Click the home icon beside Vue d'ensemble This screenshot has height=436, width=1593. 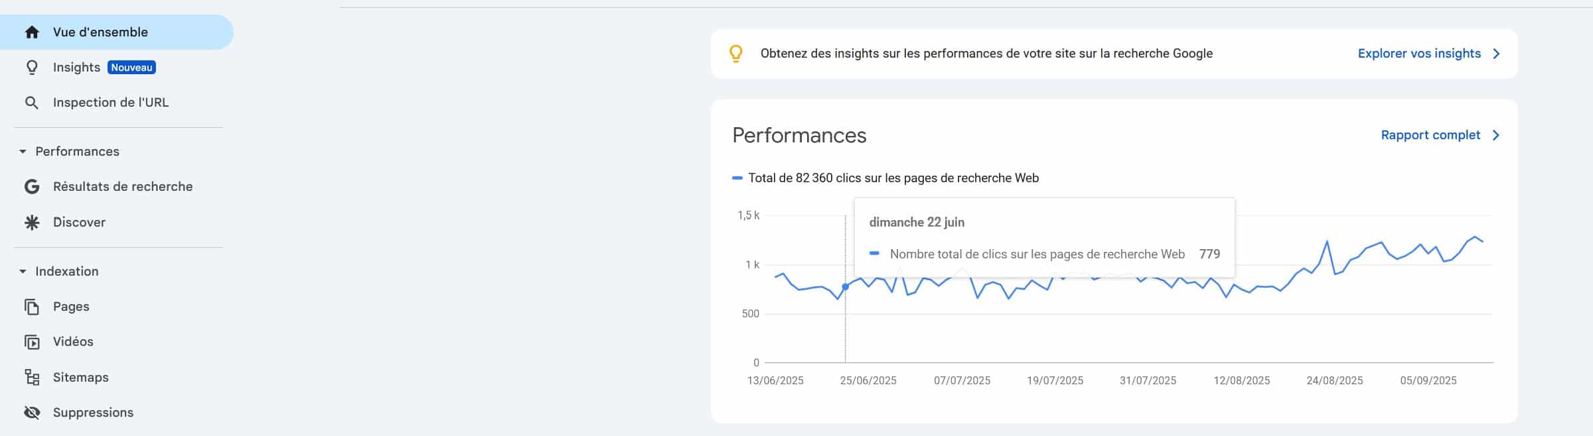tap(31, 32)
